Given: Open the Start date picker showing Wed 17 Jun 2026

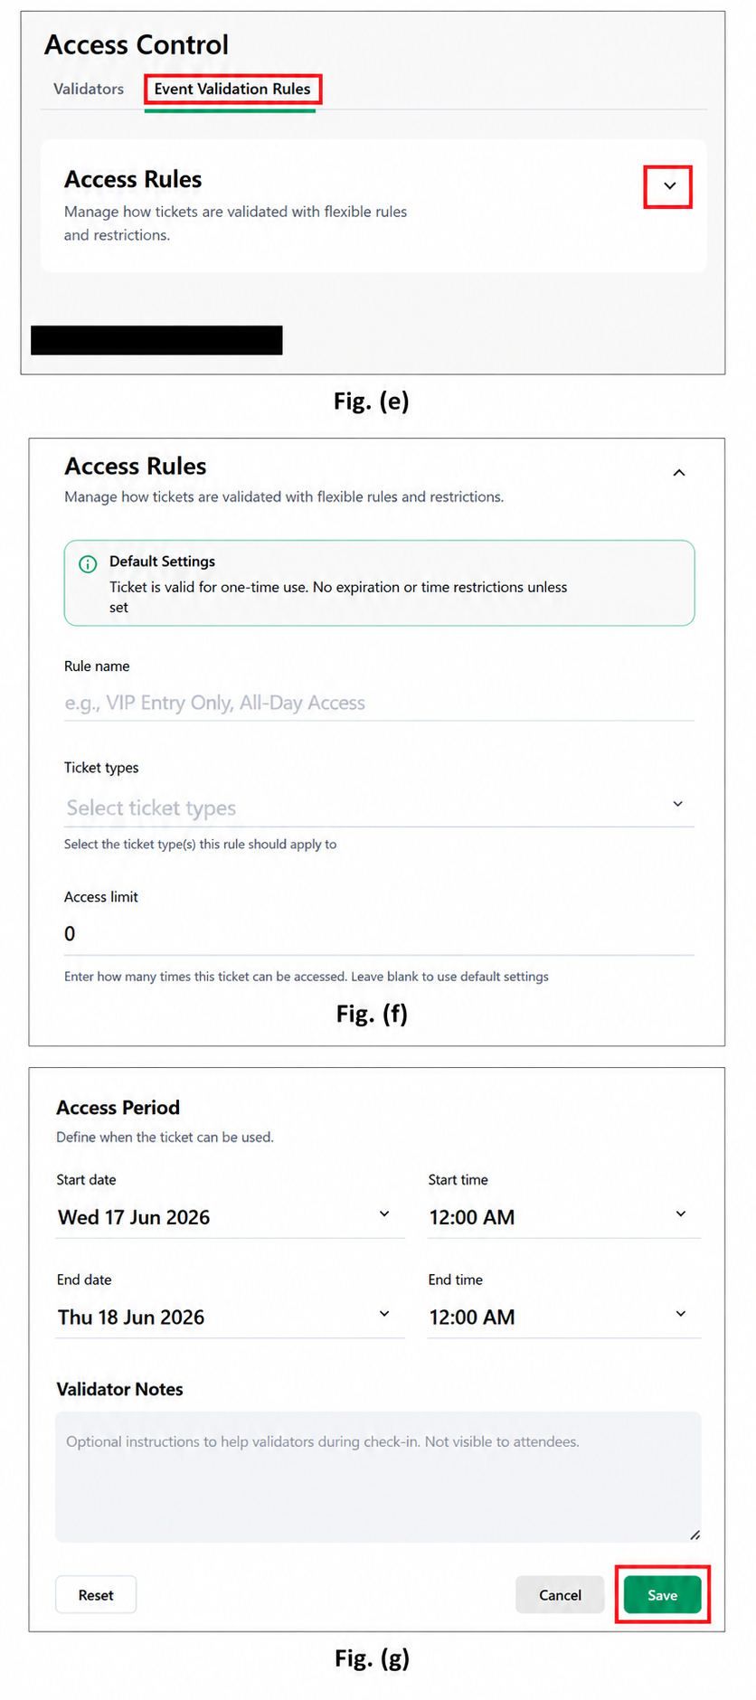Looking at the screenshot, I should pos(230,1217).
